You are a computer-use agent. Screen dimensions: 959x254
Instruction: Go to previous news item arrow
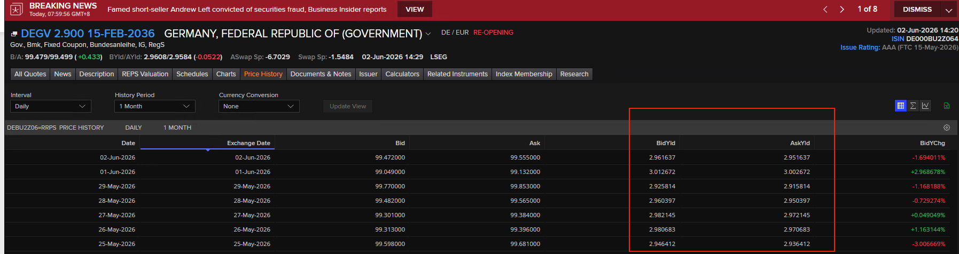(825, 10)
